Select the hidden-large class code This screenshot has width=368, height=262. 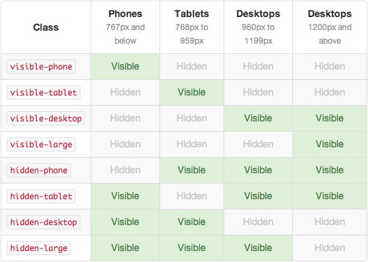[39, 248]
